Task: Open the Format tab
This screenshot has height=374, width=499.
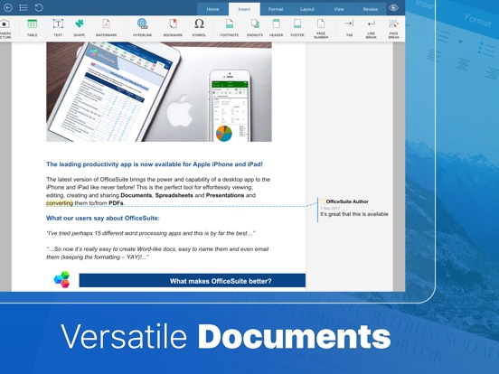Action: (276, 9)
